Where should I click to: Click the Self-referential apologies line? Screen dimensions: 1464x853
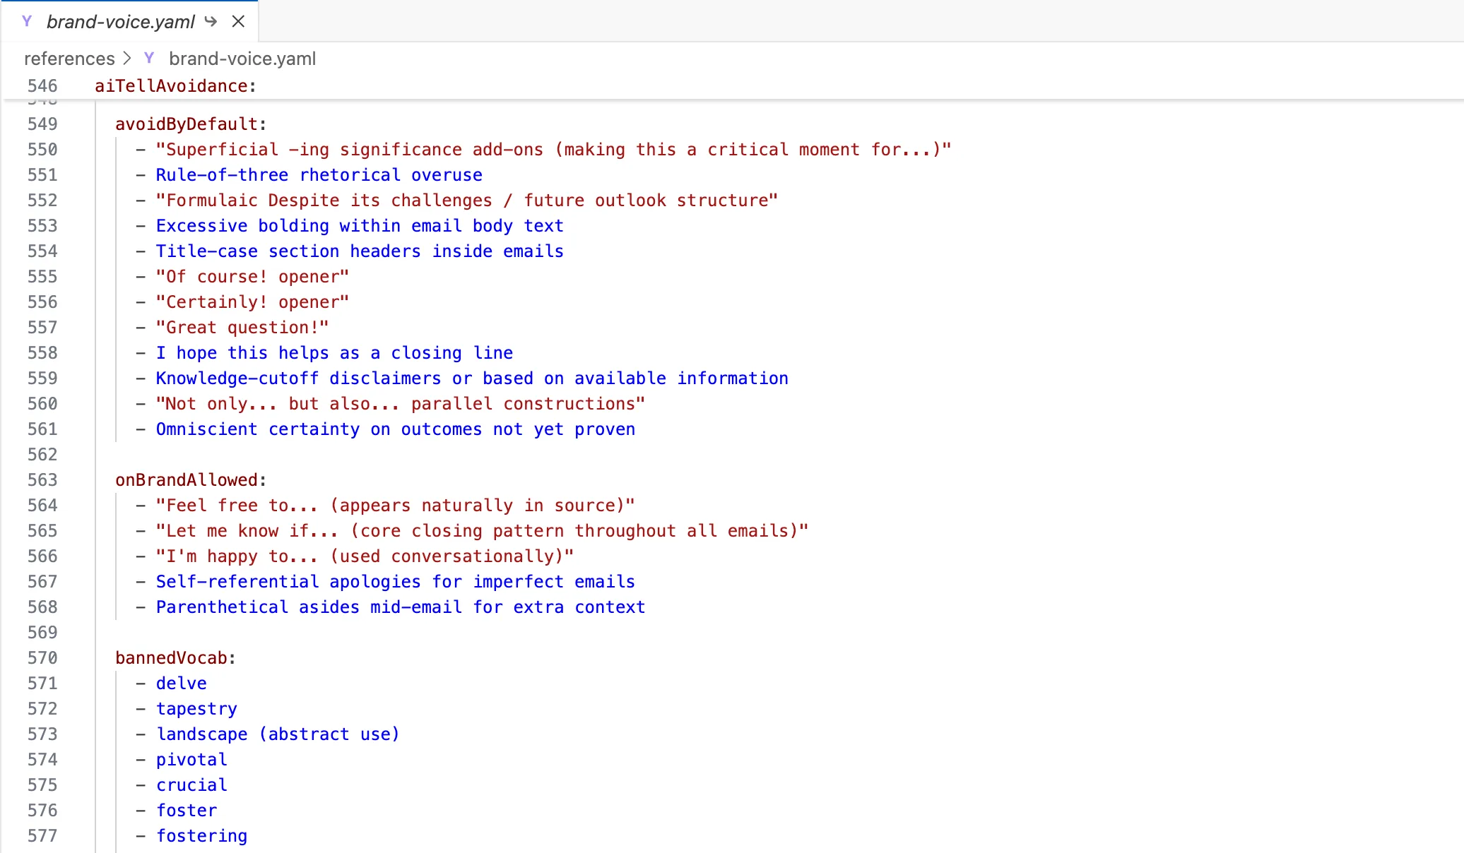(x=396, y=582)
